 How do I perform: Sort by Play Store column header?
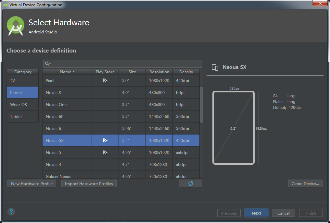point(105,72)
